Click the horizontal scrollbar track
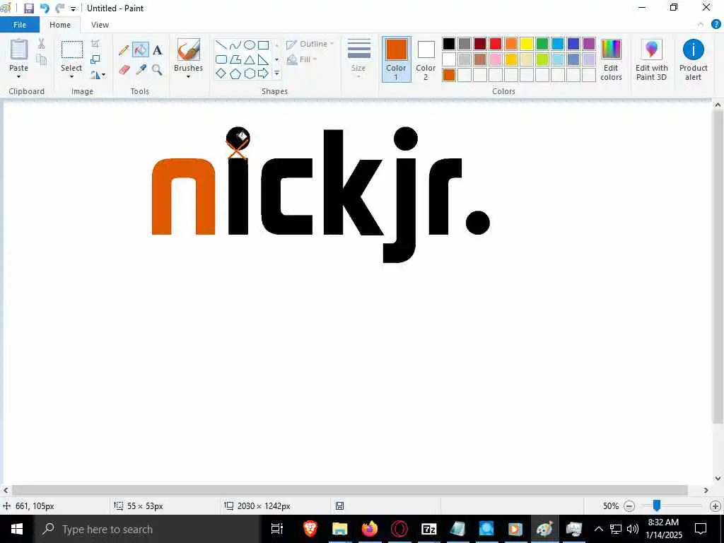Viewport: 724px width, 543px height. click(349, 491)
